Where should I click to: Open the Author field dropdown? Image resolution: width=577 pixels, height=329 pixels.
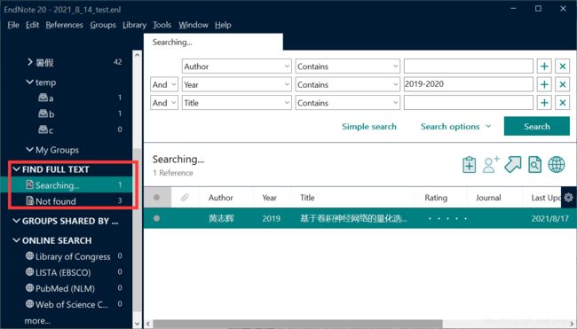(237, 67)
